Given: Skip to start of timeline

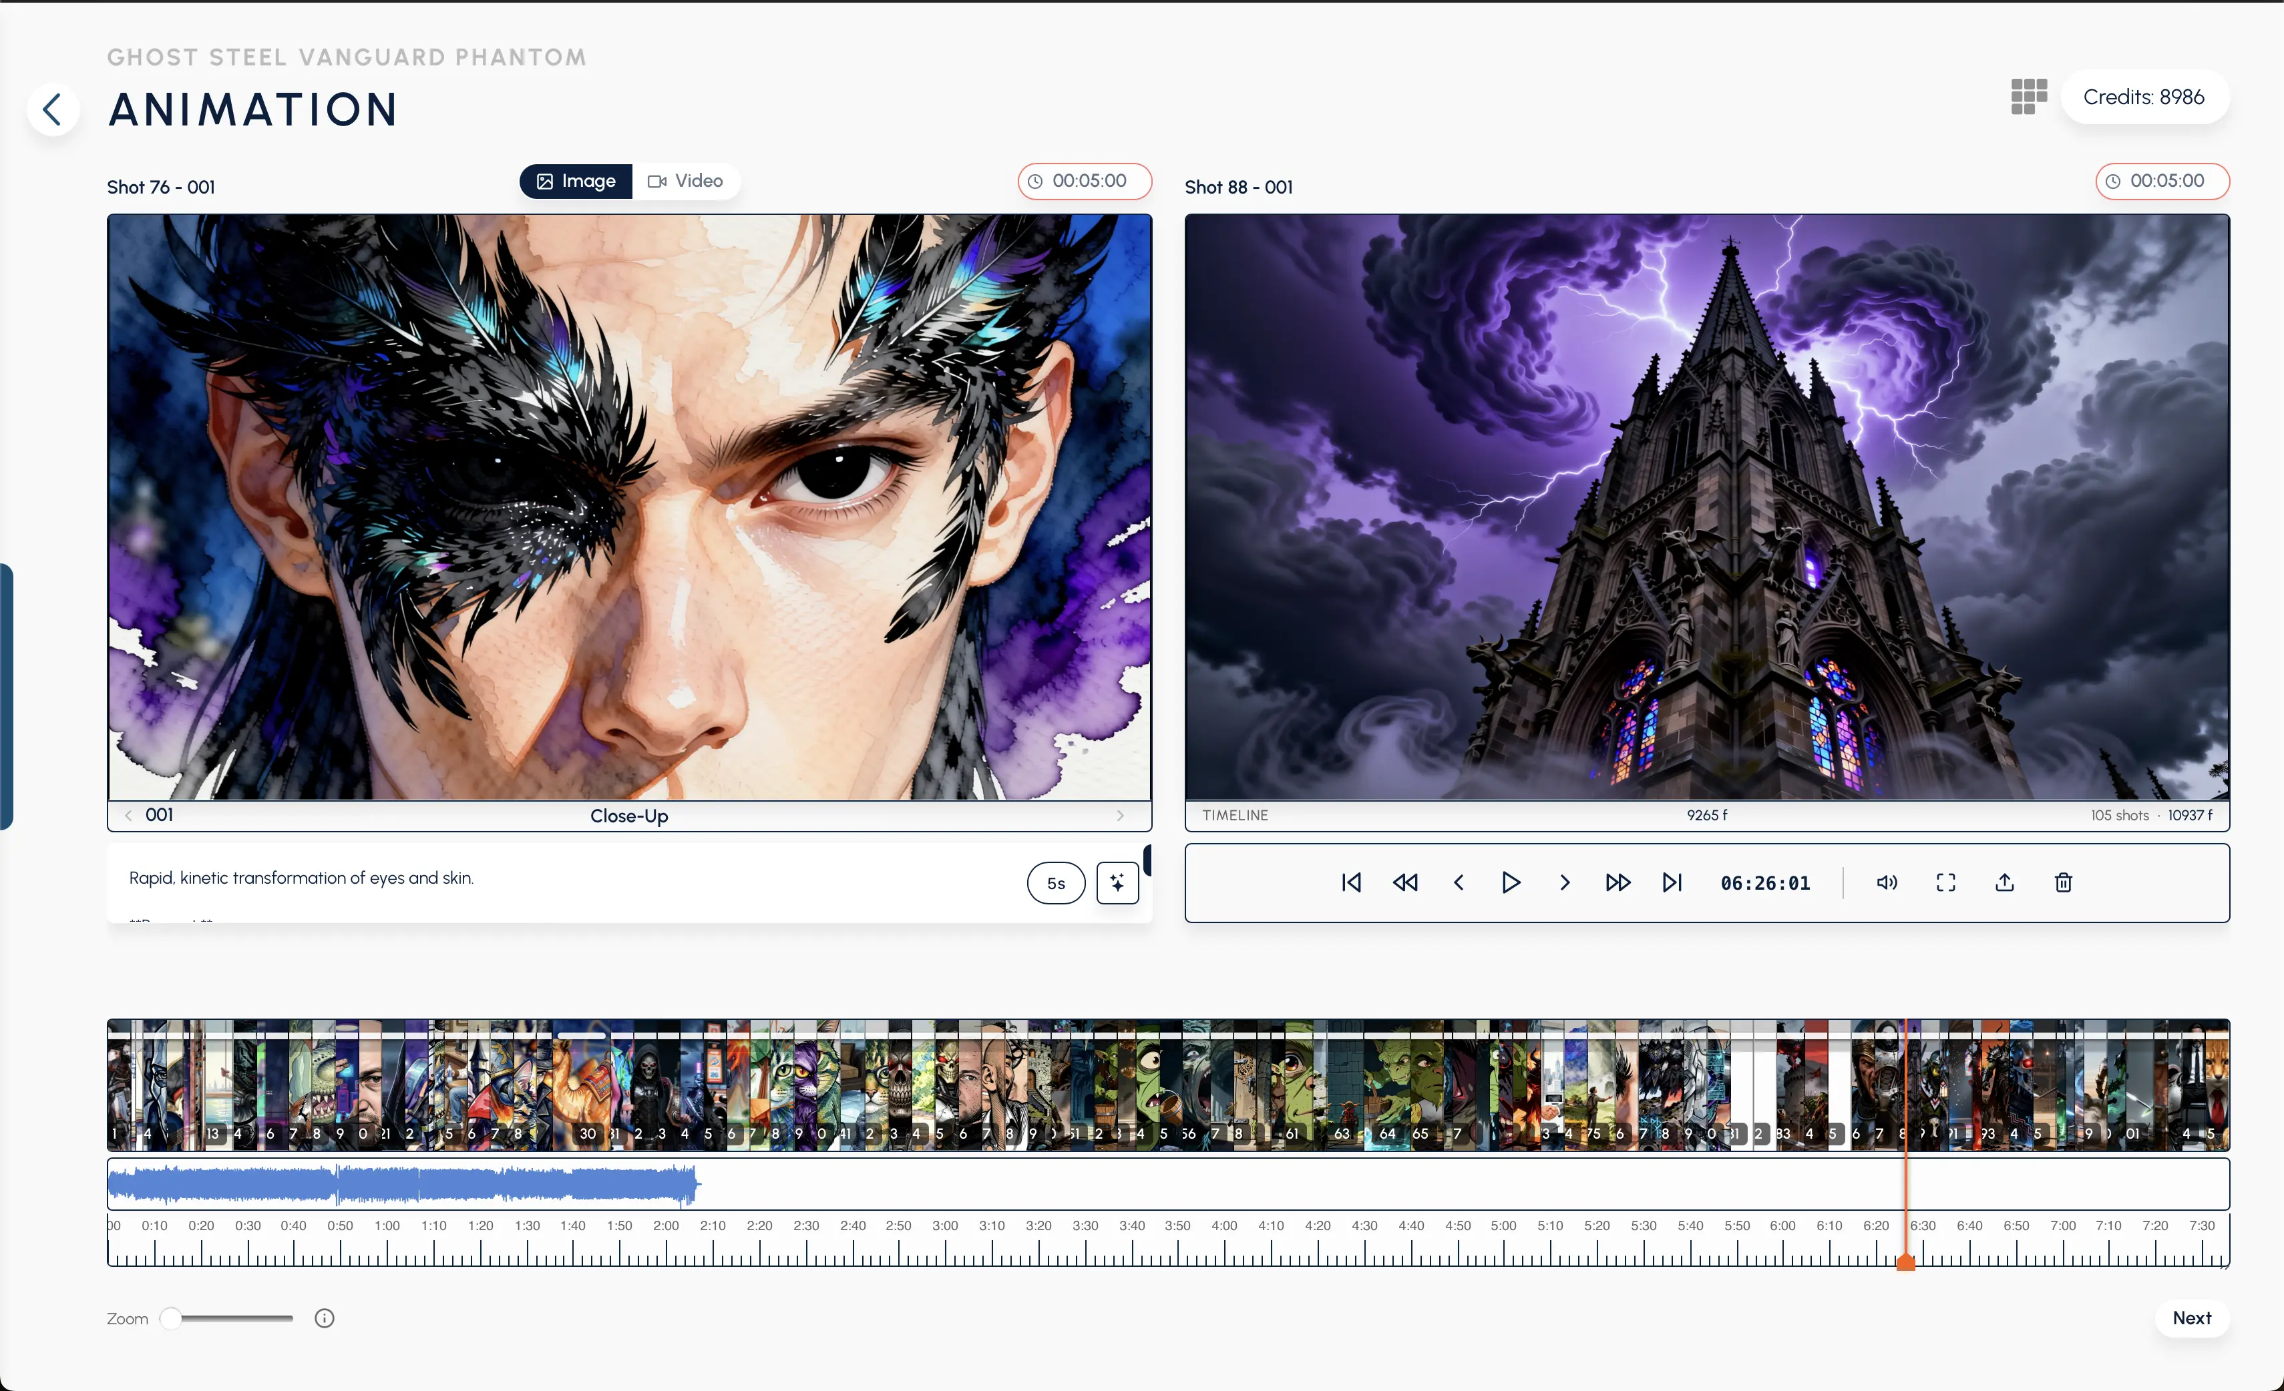Looking at the screenshot, I should (x=1352, y=882).
